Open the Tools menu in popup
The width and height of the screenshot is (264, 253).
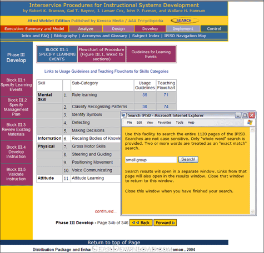tap(180, 123)
